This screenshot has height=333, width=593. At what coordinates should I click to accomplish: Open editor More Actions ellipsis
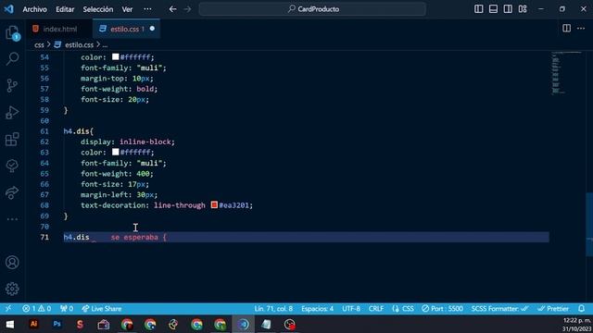click(x=581, y=29)
